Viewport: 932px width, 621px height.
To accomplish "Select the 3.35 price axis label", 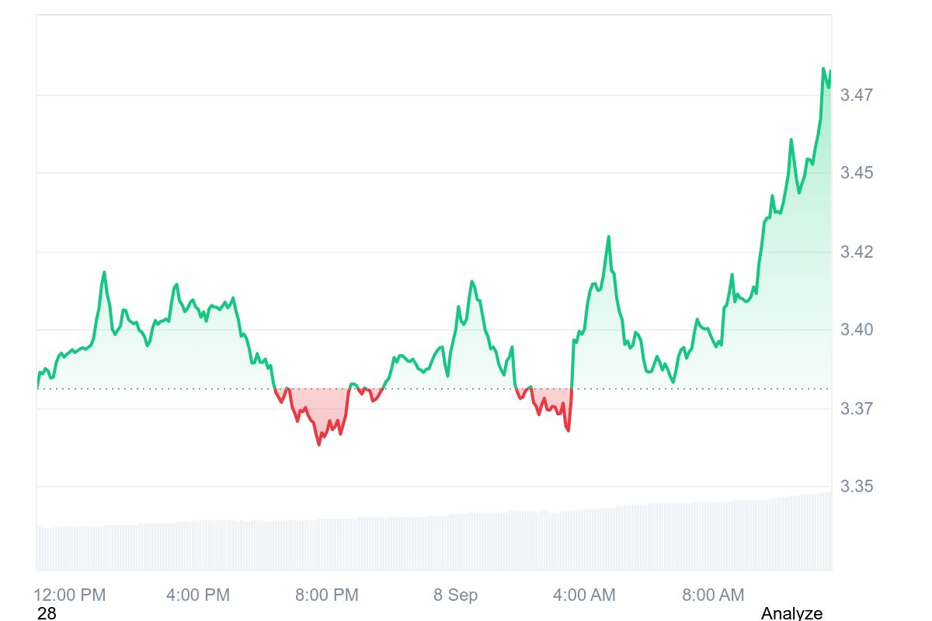I will [x=857, y=487].
